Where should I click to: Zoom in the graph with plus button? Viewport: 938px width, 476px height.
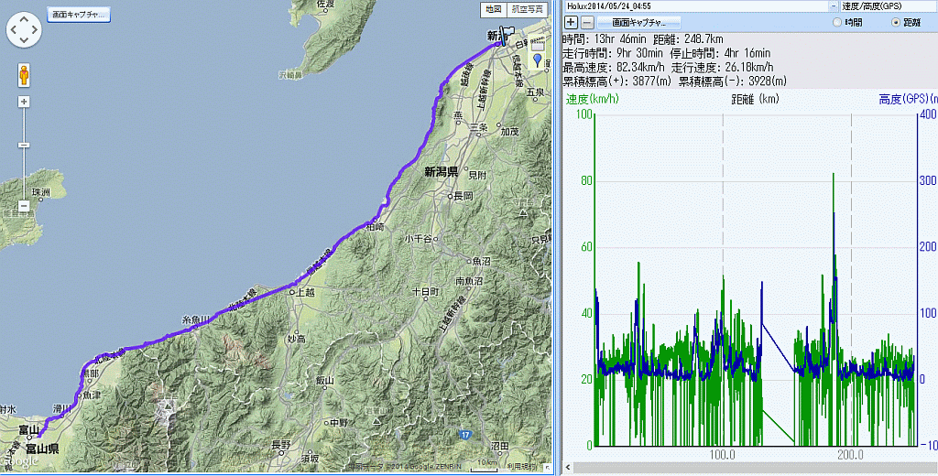pos(571,21)
